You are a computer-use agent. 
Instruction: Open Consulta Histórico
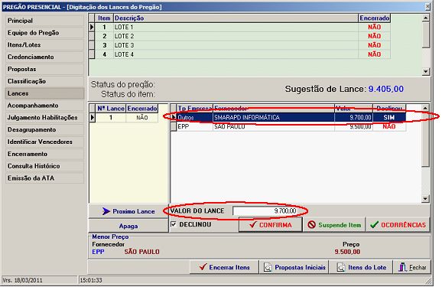pyautogui.click(x=44, y=166)
